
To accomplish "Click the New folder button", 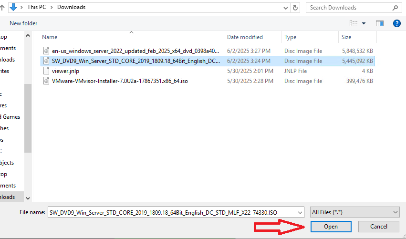I will [23, 23].
